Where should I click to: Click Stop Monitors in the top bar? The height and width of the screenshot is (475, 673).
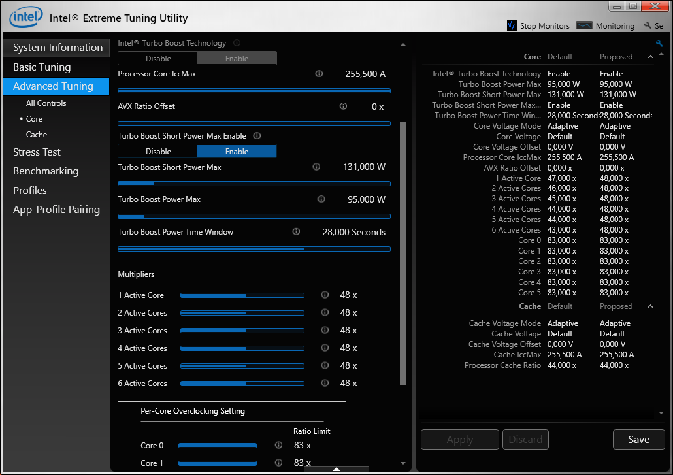point(538,25)
